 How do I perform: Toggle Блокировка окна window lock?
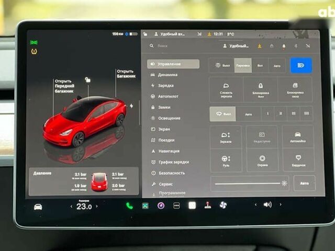point(295,90)
